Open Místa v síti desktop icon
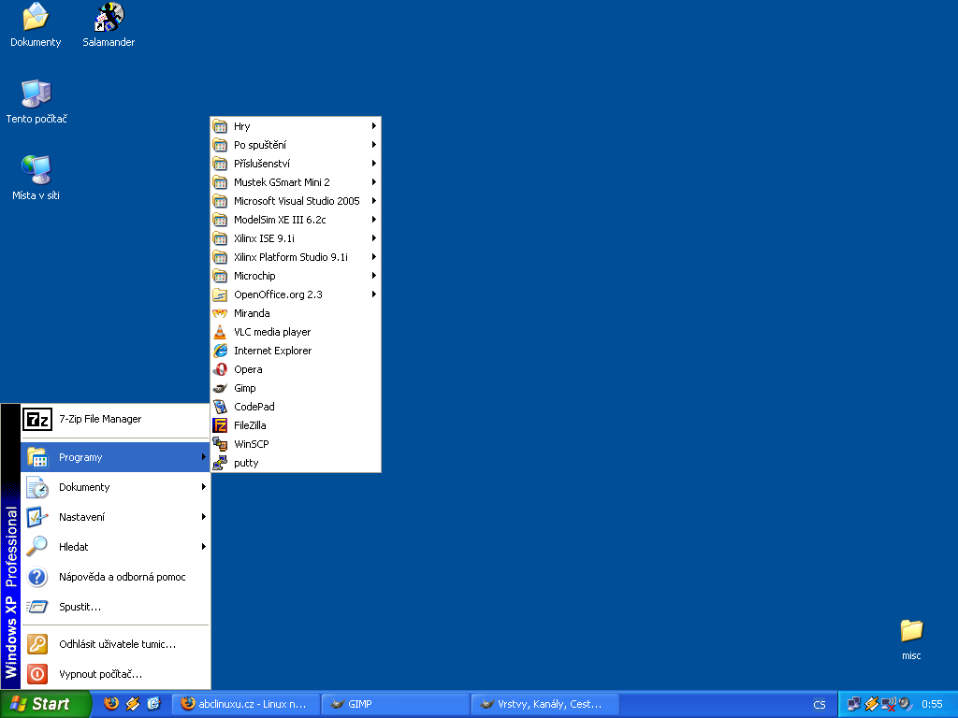This screenshot has height=718, width=958. point(36,170)
